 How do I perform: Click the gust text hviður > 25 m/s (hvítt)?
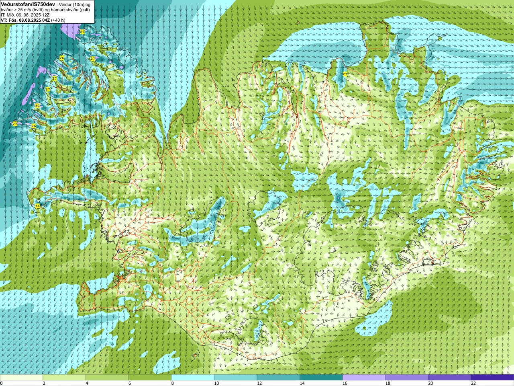22,10
